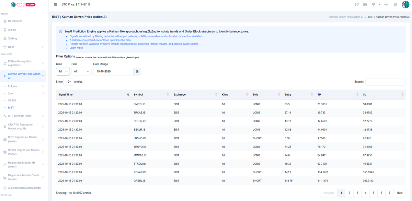Image resolution: width=412 pixels, height=201 pixels.
Task: Go to page 4 of results
Action: coord(365,193)
